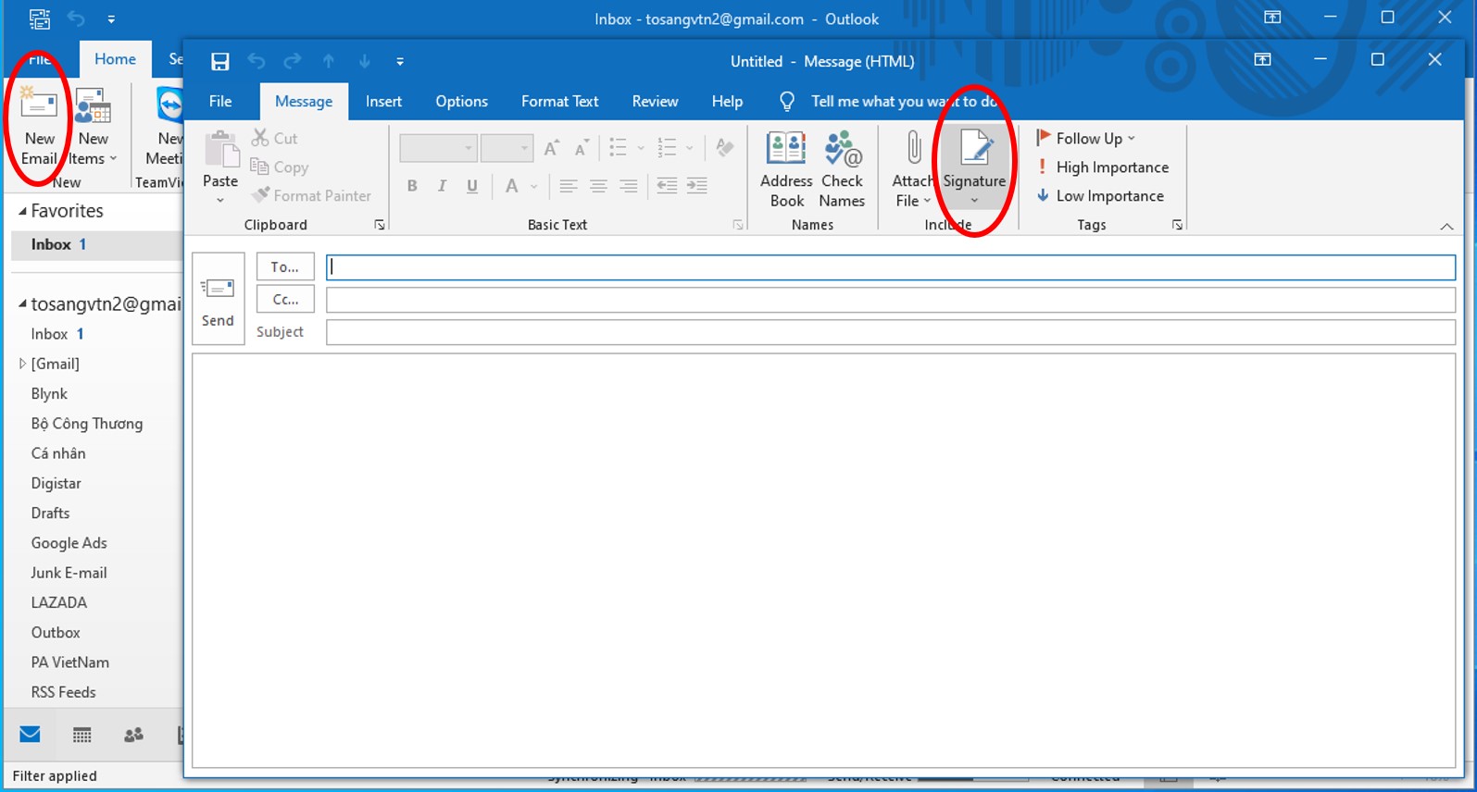1477x792 pixels.
Task: Redo using the message window title bar arrow
Action: (293, 61)
